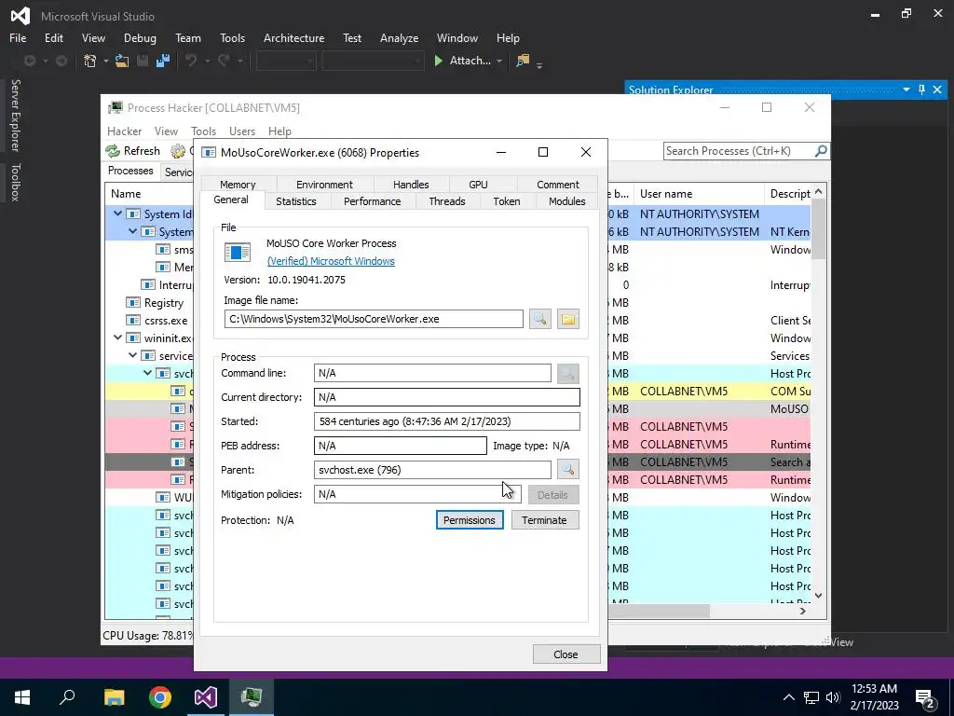Show hidden tray icons chevron
954x716 pixels.
click(788, 697)
